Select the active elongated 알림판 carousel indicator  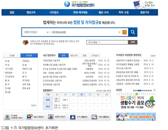click(x=139, y=91)
